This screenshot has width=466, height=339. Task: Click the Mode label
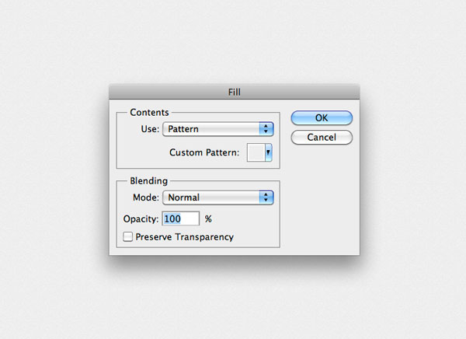[x=146, y=197]
